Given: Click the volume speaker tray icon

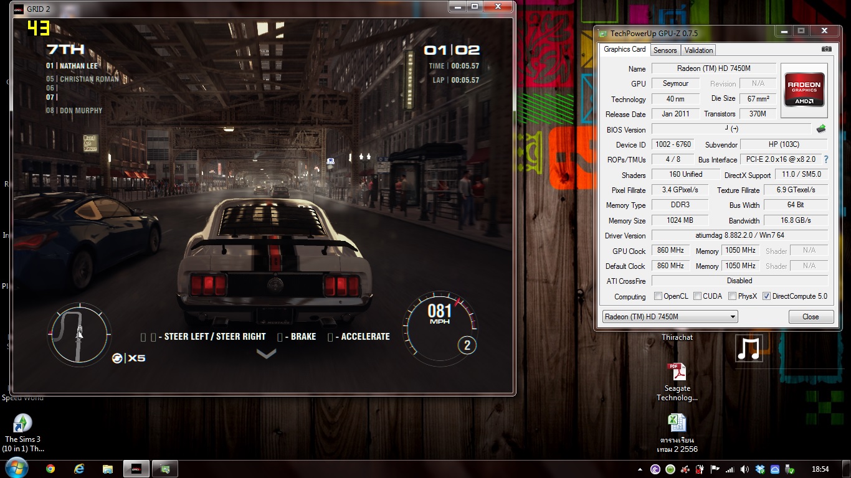Looking at the screenshot, I should coord(743,469).
